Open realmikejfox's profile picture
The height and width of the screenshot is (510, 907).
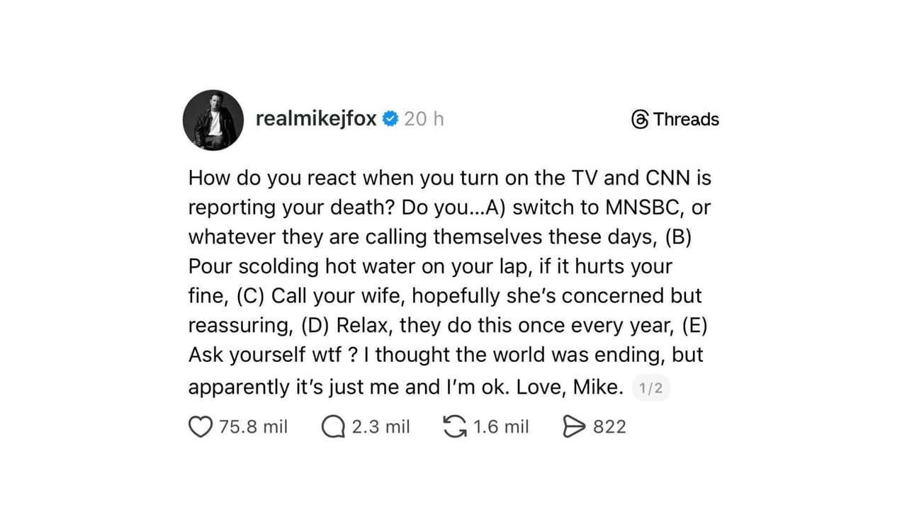(x=213, y=120)
